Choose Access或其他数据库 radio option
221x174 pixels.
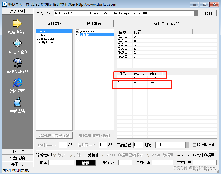tap(179, 155)
